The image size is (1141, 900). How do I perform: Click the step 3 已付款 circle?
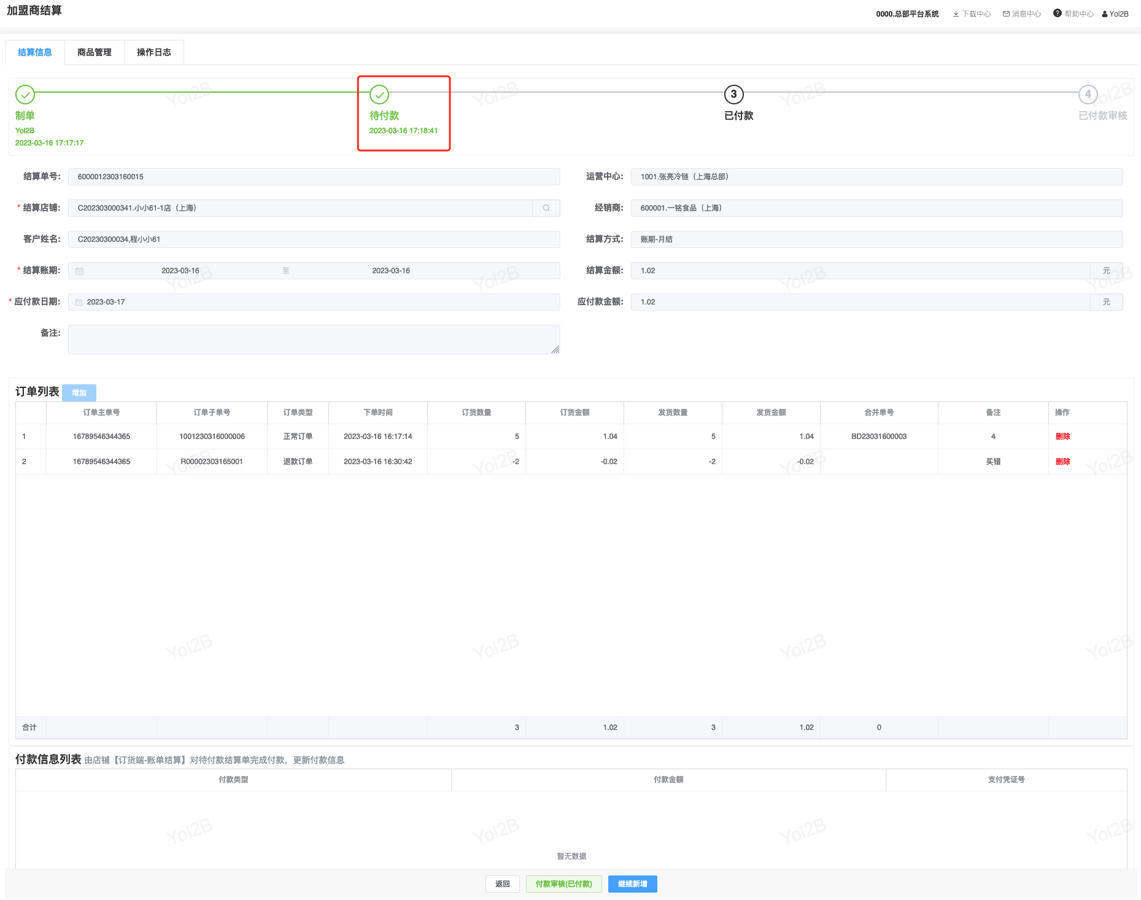tap(733, 95)
